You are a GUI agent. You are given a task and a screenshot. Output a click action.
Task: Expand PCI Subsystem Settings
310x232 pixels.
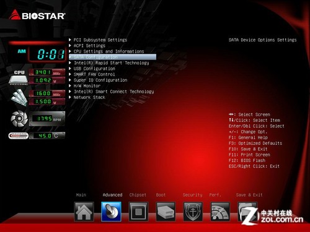point(100,40)
